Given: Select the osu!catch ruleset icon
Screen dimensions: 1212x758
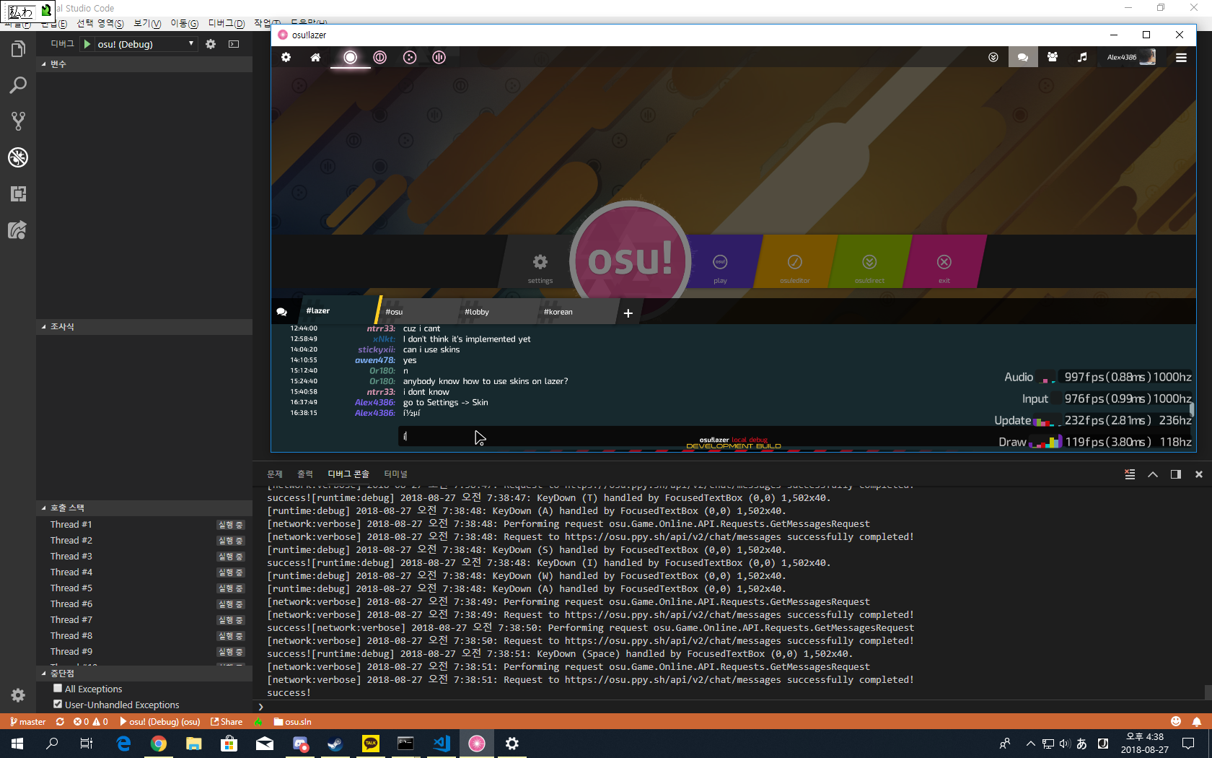Looking at the screenshot, I should click(410, 57).
